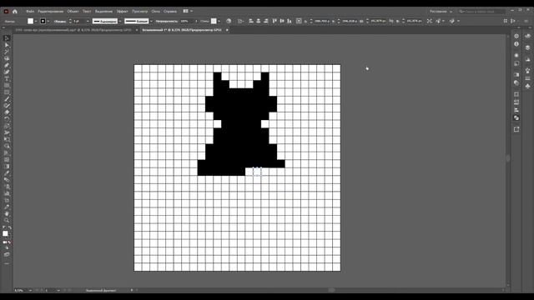Select the Type tool
Viewport: 534px width, 300px height.
click(7, 78)
